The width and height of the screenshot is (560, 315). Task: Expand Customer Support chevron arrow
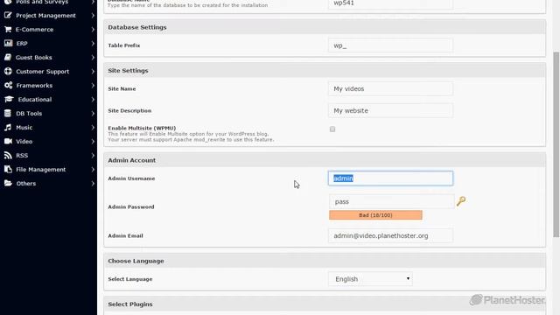pos(93,71)
